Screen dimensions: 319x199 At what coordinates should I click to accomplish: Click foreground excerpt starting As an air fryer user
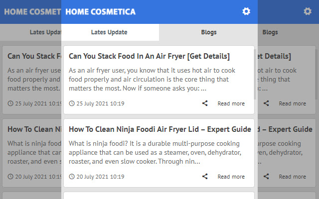click(152, 80)
